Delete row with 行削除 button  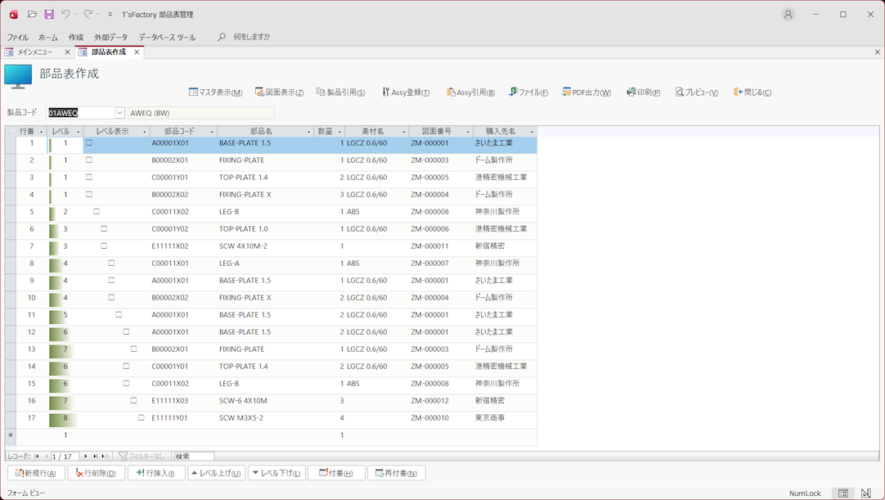97,473
